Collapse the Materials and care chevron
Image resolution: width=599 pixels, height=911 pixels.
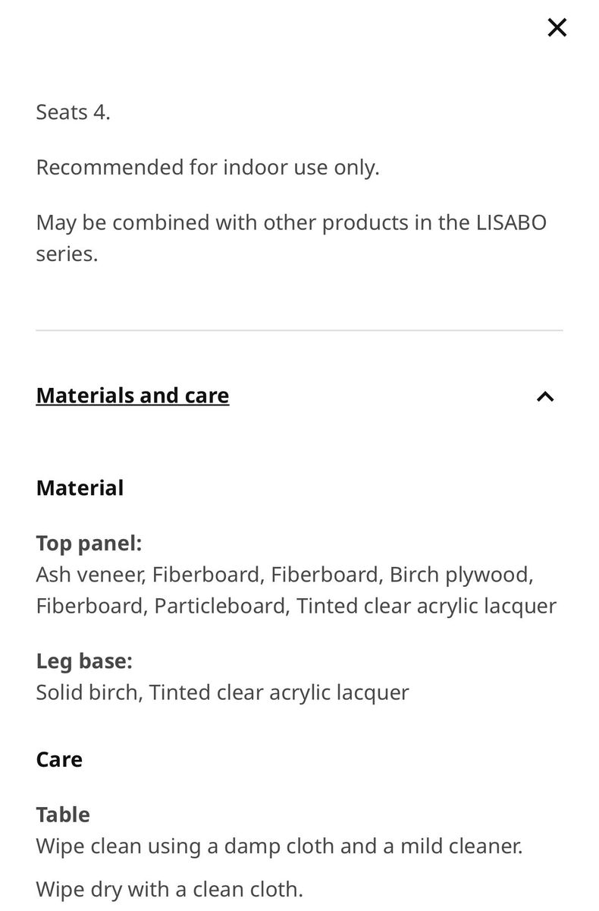pos(544,396)
